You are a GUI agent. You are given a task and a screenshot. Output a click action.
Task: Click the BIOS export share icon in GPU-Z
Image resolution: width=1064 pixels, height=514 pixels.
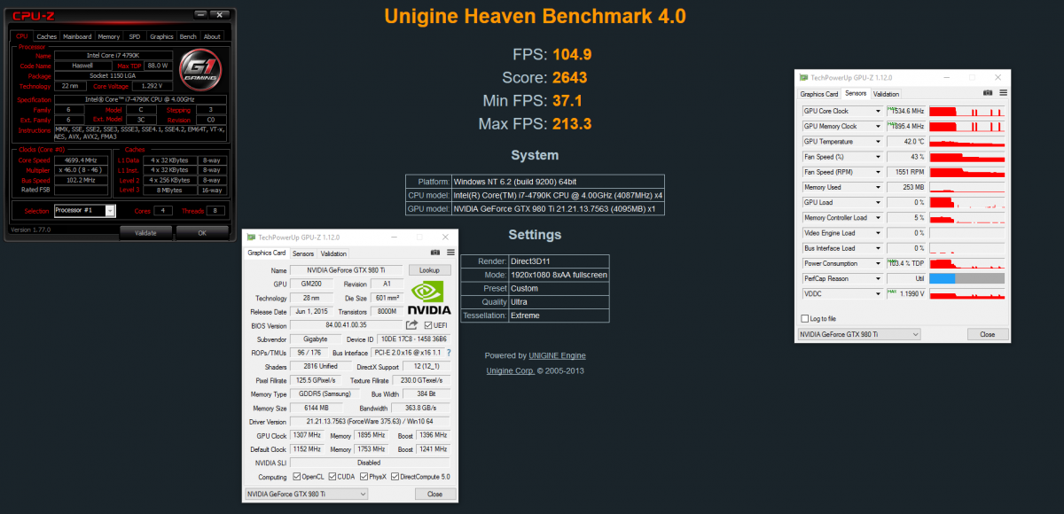[x=412, y=325]
